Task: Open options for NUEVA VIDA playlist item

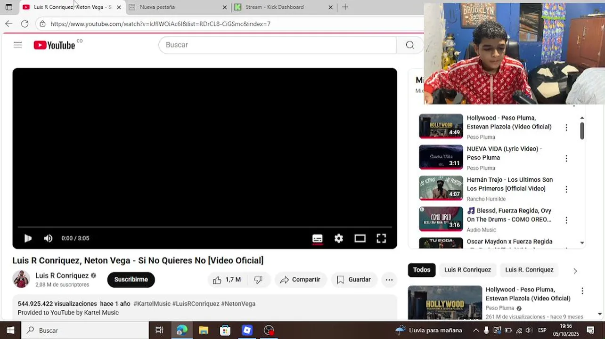Action: pyautogui.click(x=566, y=158)
